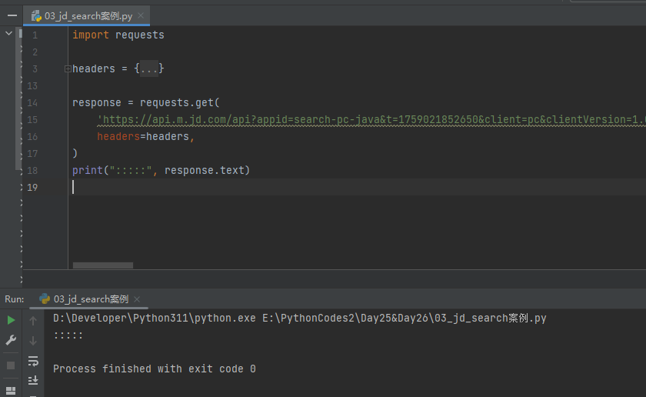The width and height of the screenshot is (646, 397).
Task: Expand the folded headers dictionary
Action: click(68, 68)
